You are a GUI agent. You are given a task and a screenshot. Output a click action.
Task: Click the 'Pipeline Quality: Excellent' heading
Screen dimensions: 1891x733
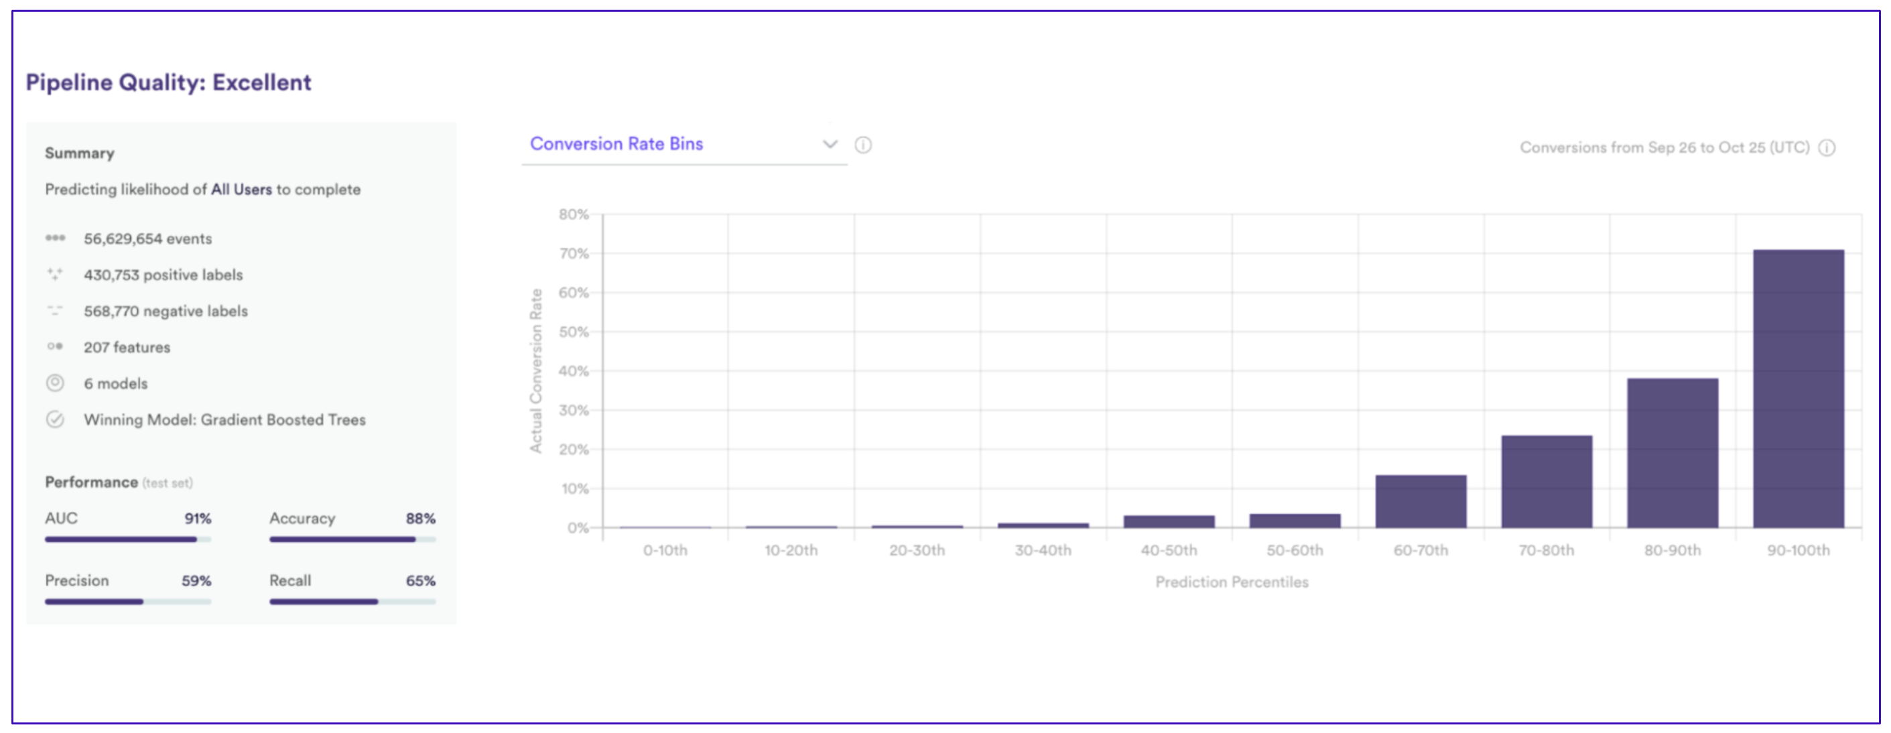pos(169,82)
